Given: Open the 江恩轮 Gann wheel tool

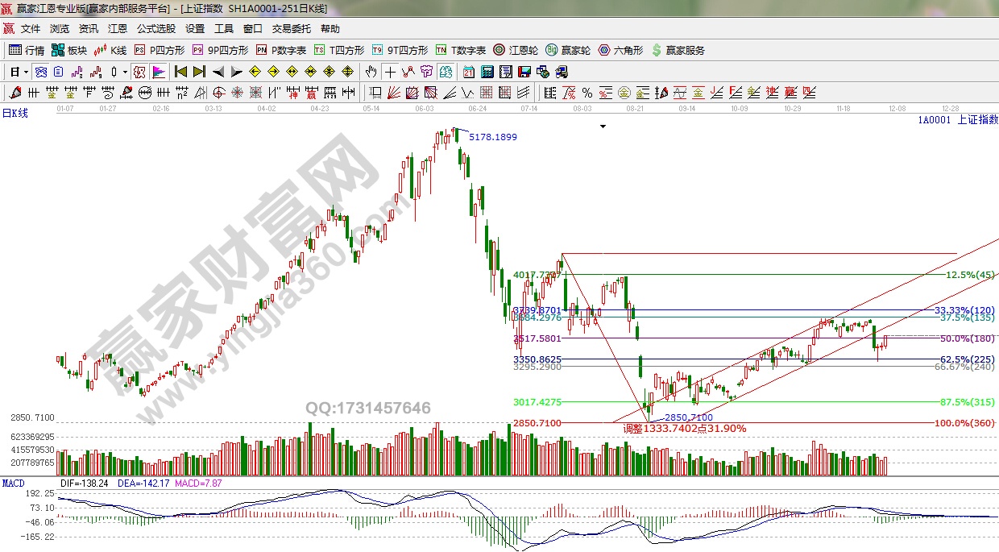Looking at the screenshot, I should click(x=516, y=50).
